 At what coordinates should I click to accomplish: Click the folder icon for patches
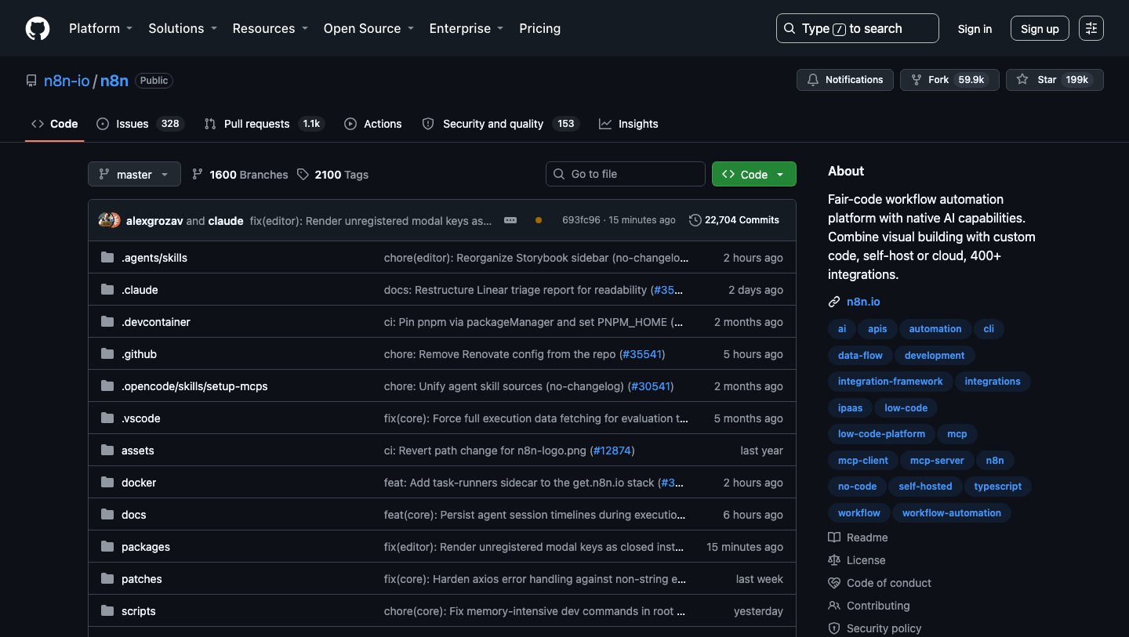[x=107, y=579]
